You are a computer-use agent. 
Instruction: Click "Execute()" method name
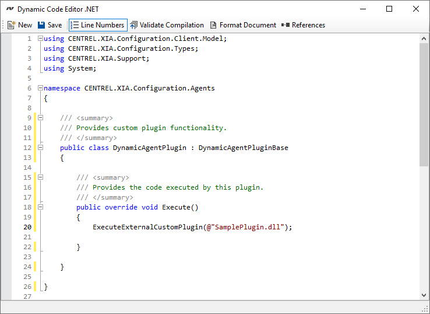180,207
